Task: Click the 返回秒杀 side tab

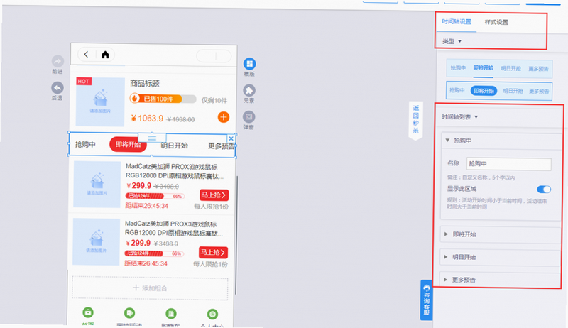Action: (416, 119)
